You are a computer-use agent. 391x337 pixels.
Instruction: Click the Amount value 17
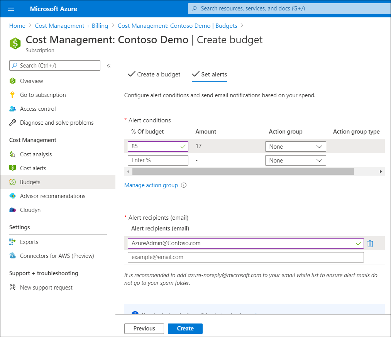(198, 146)
